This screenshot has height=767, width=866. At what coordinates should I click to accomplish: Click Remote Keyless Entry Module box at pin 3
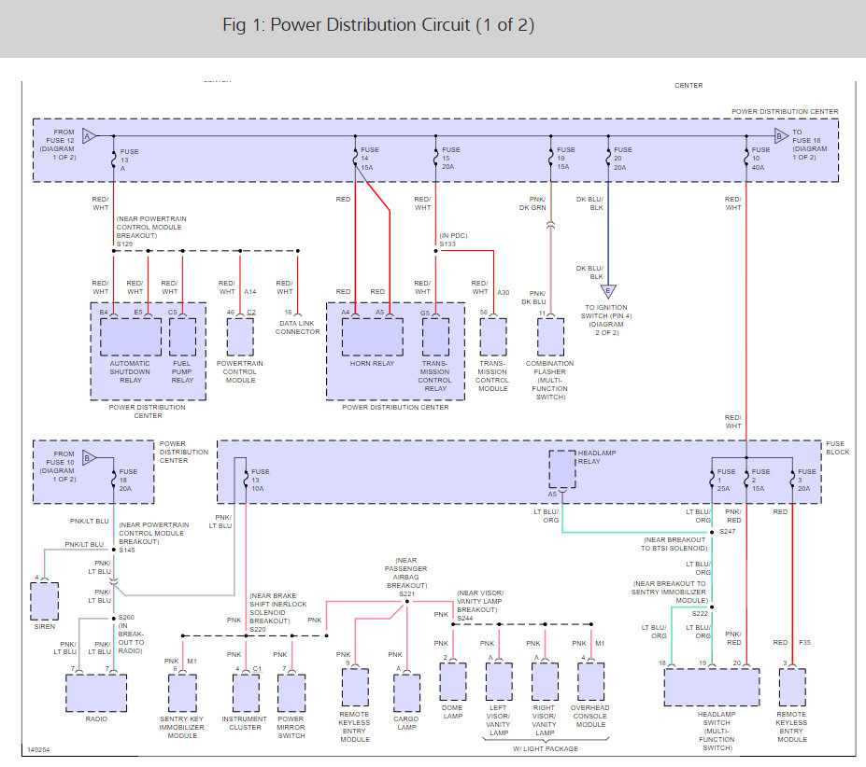click(x=792, y=688)
